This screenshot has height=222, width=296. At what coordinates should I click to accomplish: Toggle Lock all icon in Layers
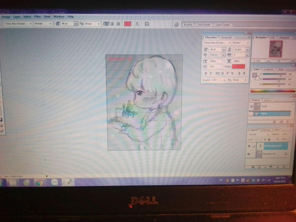coord(269,140)
